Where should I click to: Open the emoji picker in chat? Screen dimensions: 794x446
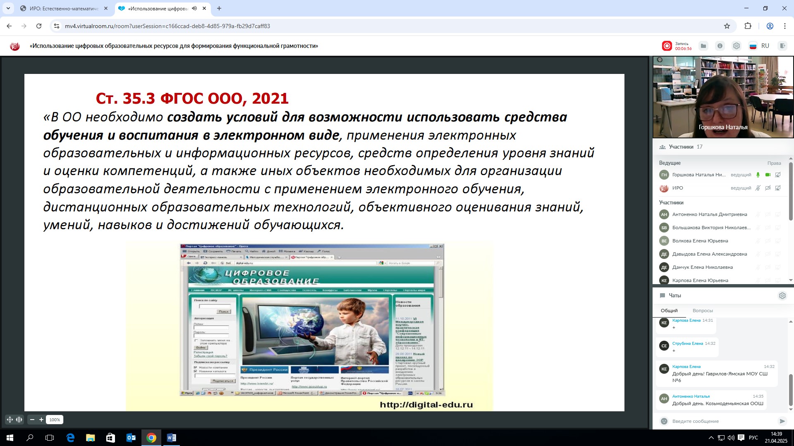point(664,421)
